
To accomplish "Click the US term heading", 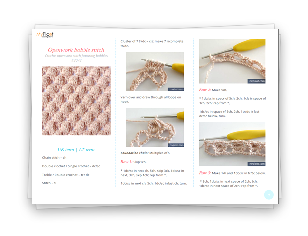I will click(86, 149).
